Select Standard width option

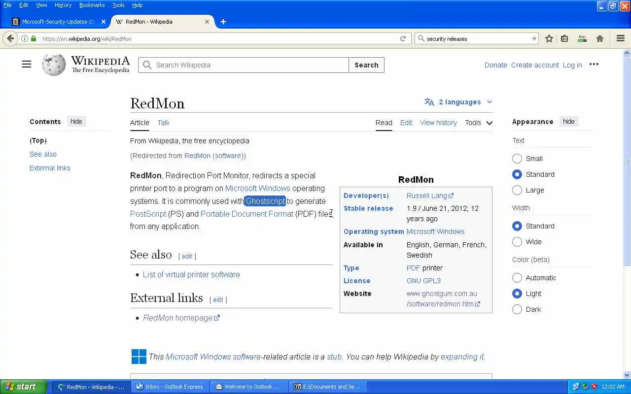click(517, 226)
